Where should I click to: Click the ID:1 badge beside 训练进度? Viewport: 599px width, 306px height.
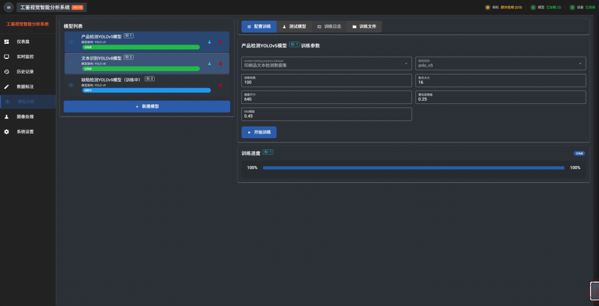[x=268, y=152]
